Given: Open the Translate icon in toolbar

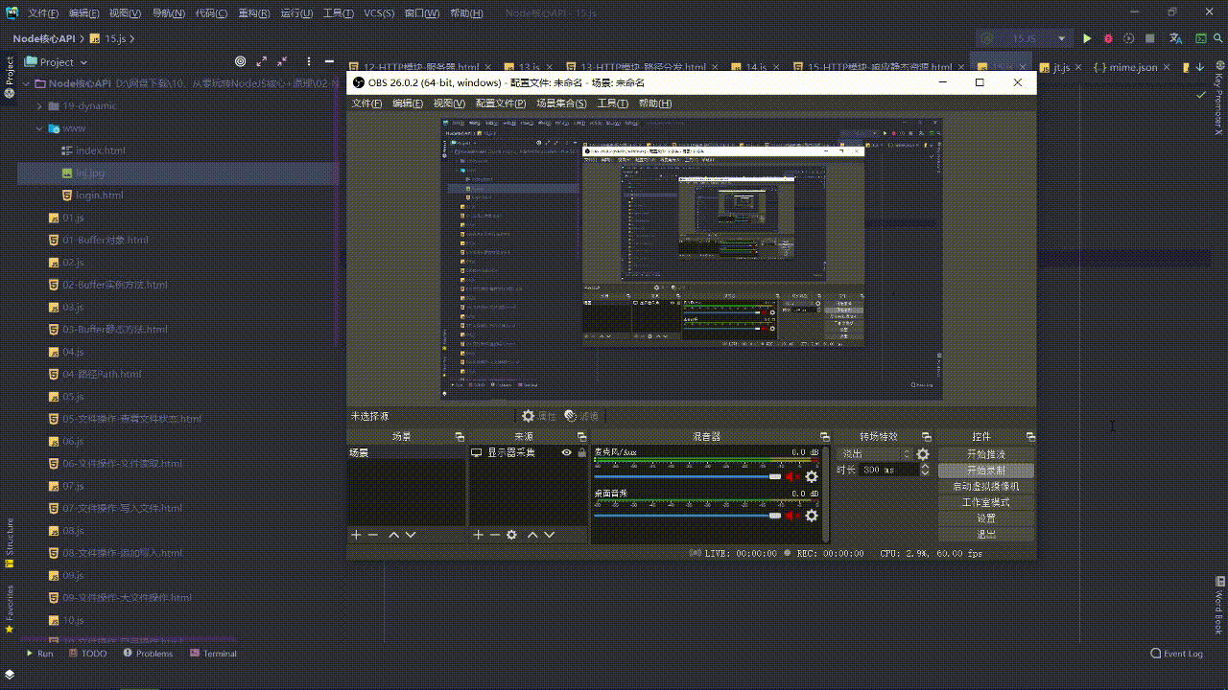Looking at the screenshot, I should click(x=1176, y=38).
